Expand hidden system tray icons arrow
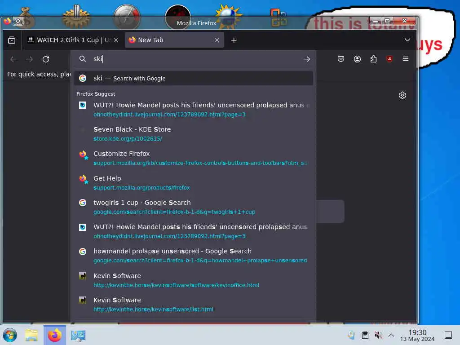The image size is (460, 345). [391, 335]
